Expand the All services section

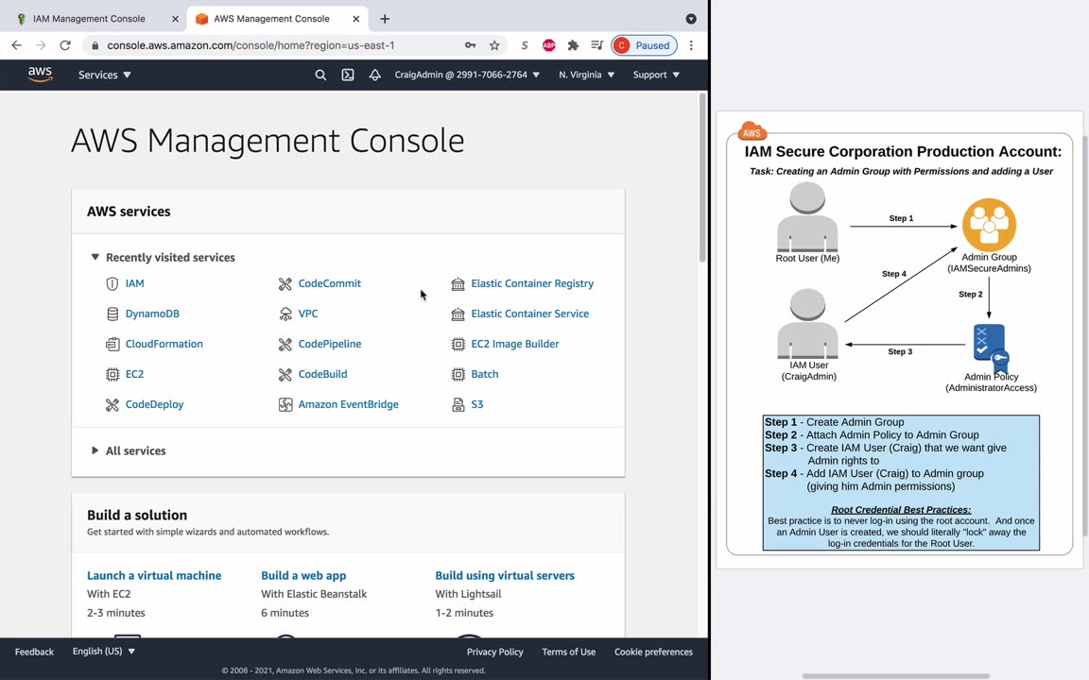pos(95,451)
